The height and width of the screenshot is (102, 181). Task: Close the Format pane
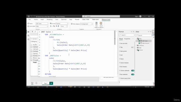point(134,32)
